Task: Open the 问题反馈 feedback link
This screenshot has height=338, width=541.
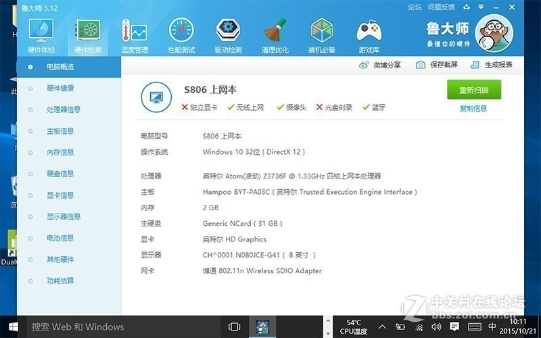Action: point(442,7)
